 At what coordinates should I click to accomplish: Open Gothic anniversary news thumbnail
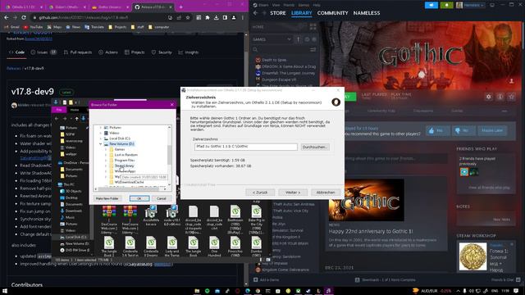pos(367,200)
